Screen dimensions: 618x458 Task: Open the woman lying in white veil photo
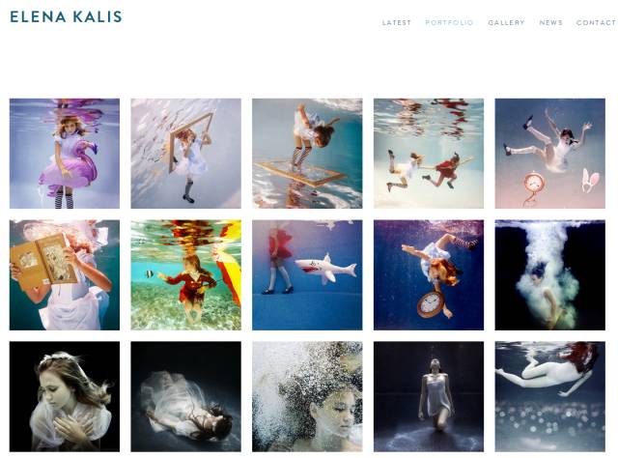coord(186,396)
